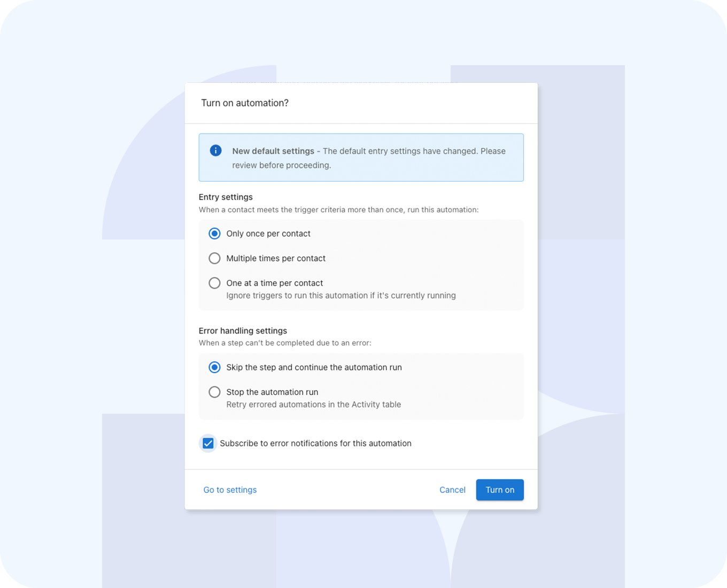Click the Cancel button
Viewport: 727px width, 588px height.
pyautogui.click(x=452, y=490)
